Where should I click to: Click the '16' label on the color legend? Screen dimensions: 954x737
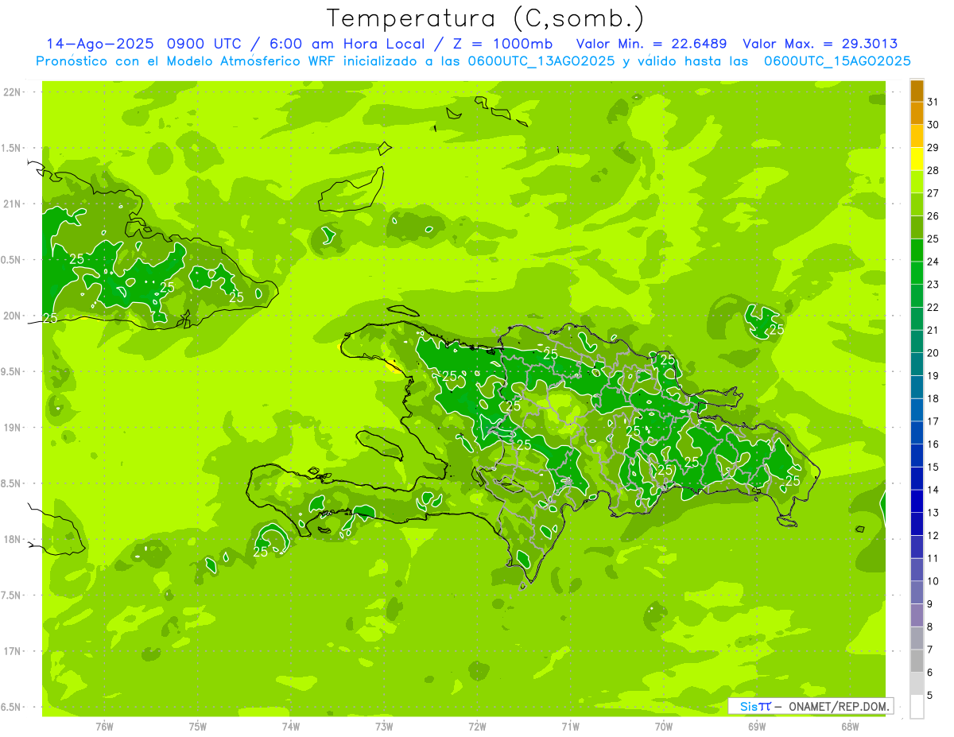point(933,444)
